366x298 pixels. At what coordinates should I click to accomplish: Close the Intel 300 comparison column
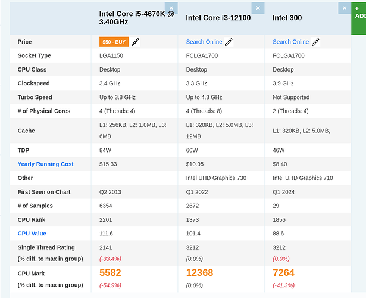(x=345, y=8)
